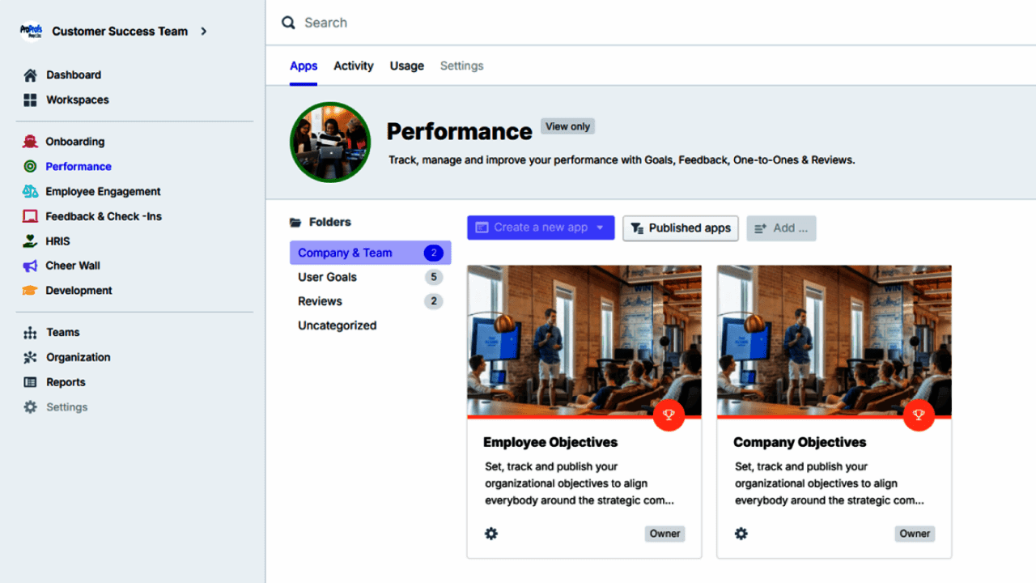Open settings gear on Company Objectives card
The height and width of the screenshot is (583, 1036).
[x=741, y=534]
